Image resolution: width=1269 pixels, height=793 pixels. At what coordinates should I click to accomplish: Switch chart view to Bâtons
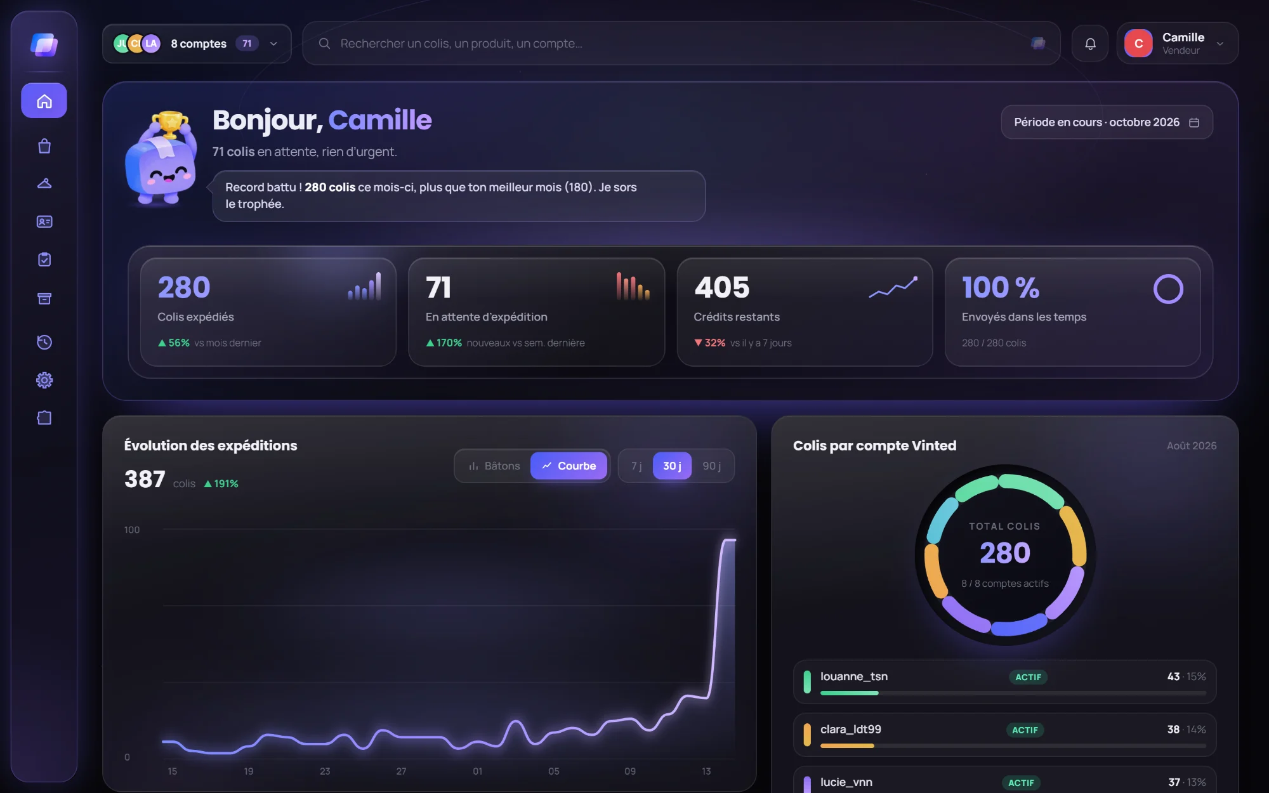[x=494, y=466]
